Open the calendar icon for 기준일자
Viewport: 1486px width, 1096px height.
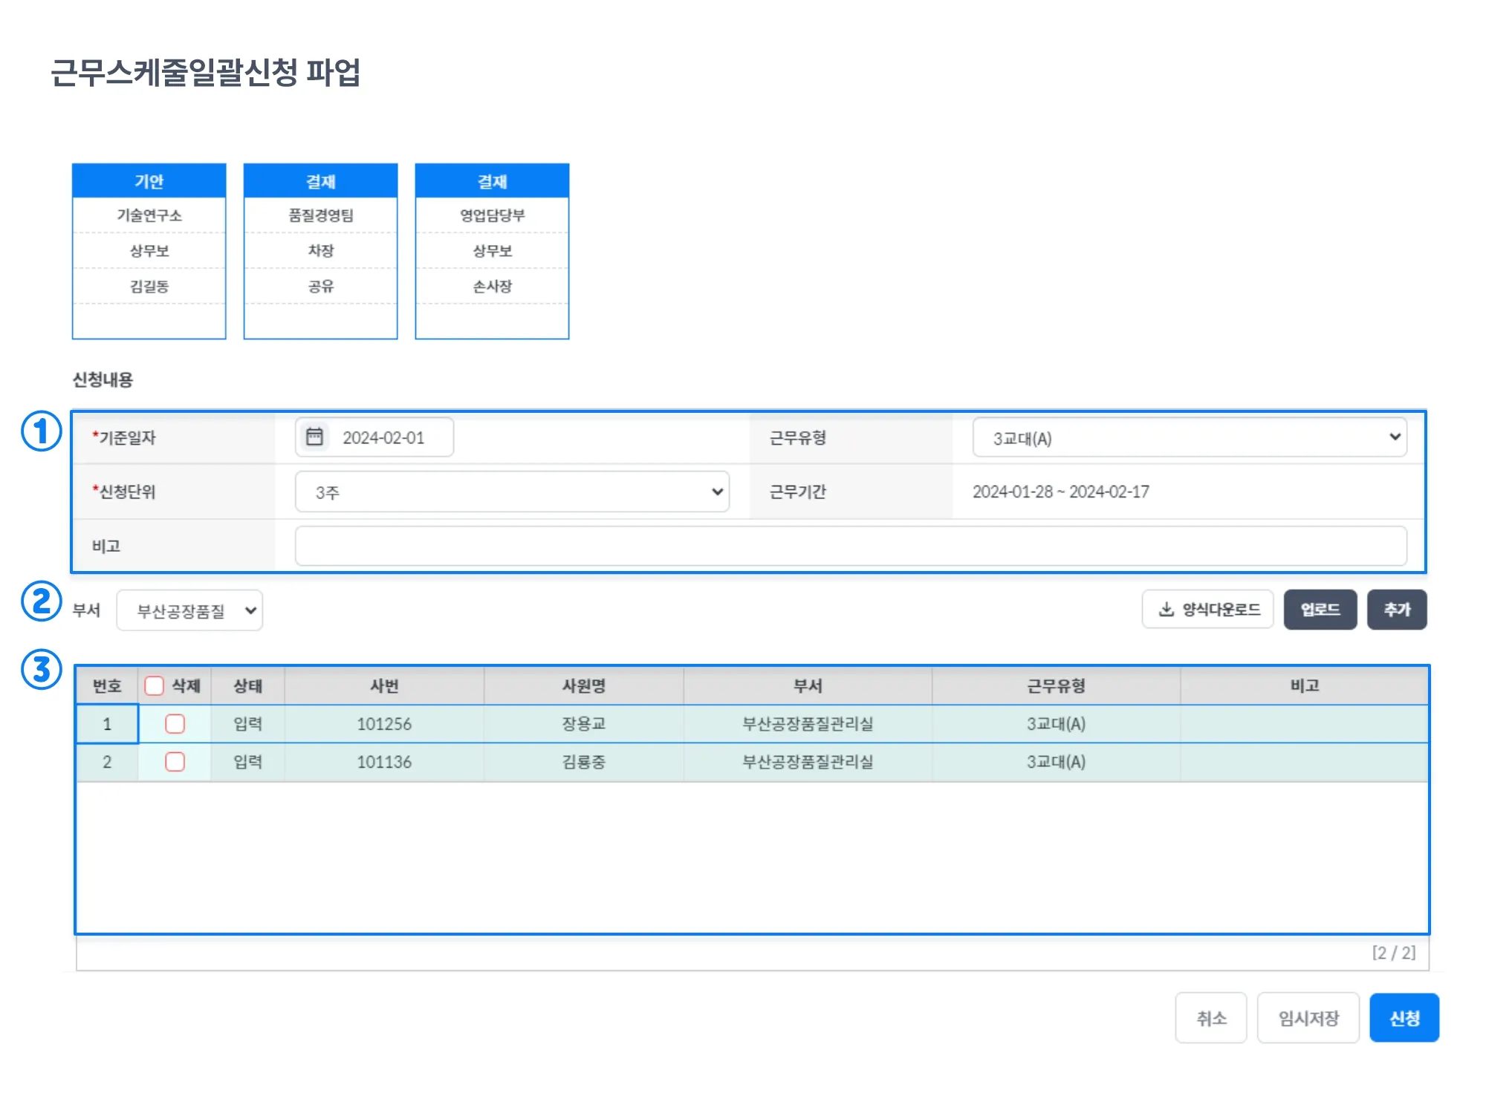(x=314, y=437)
